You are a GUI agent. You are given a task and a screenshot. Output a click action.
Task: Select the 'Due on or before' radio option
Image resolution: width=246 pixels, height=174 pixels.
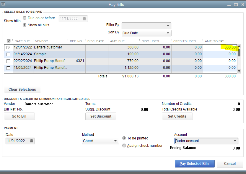[25, 18]
